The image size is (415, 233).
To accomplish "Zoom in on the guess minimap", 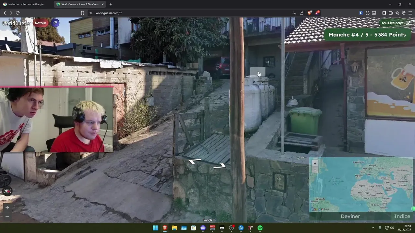I will click(x=315, y=163).
